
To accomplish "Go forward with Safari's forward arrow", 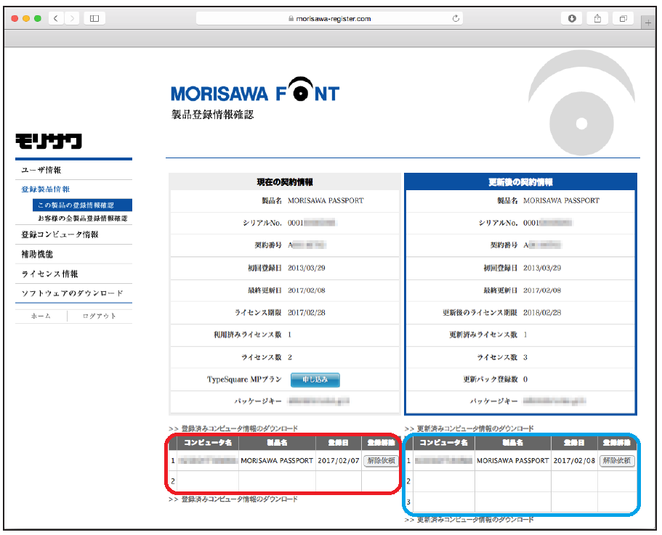I will [72, 18].
